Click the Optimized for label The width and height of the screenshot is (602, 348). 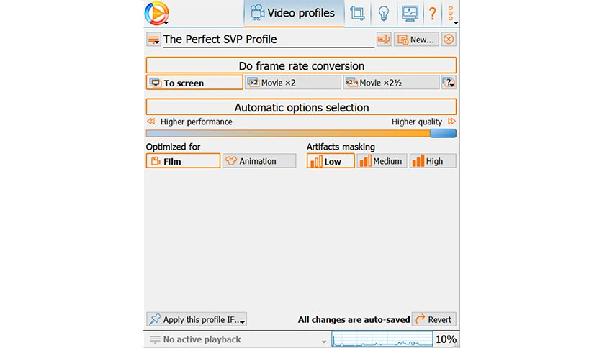173,147
